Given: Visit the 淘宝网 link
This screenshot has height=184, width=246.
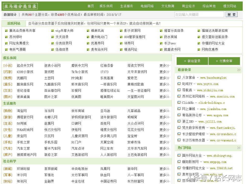Looking at the screenshot, I should point(22,111).
